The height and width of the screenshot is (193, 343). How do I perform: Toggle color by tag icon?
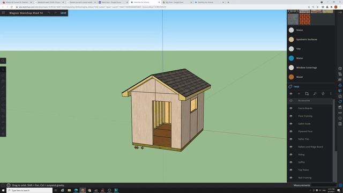pos(323,94)
